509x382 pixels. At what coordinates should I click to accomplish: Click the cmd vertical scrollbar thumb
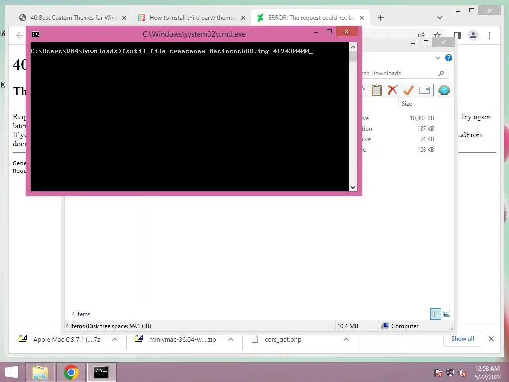pyautogui.click(x=353, y=57)
